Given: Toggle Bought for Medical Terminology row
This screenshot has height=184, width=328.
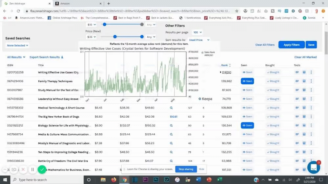Looking at the screenshot, I should pos(273,108).
